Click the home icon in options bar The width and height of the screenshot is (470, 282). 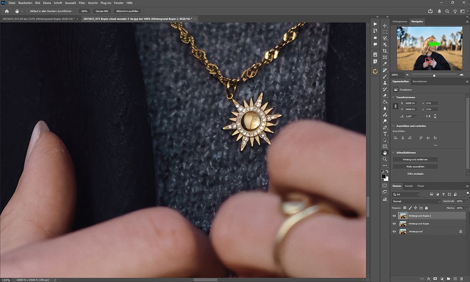coord(7,11)
